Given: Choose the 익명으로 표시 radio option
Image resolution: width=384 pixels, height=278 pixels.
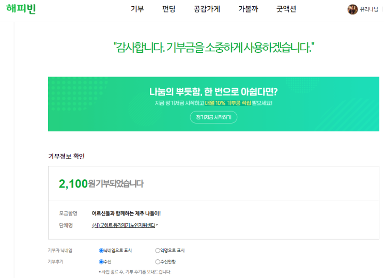Looking at the screenshot, I should point(158,251).
